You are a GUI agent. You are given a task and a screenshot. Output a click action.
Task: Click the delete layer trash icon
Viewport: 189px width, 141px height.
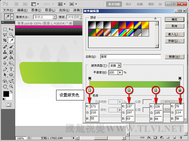(x=181, y=138)
